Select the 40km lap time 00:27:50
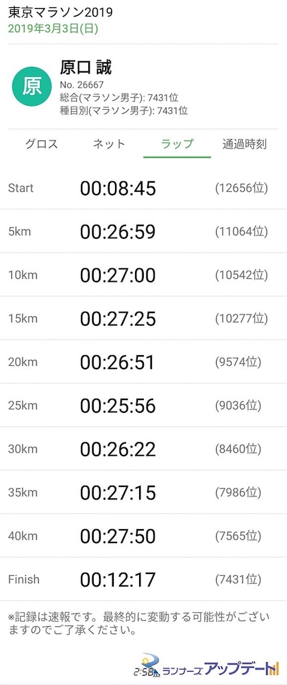The width and height of the screenshot is (287, 685). tap(118, 536)
